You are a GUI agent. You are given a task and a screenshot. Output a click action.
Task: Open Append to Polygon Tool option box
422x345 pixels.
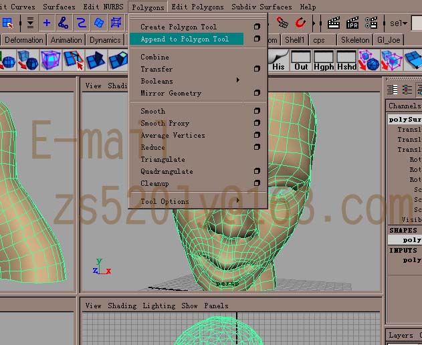pos(257,39)
